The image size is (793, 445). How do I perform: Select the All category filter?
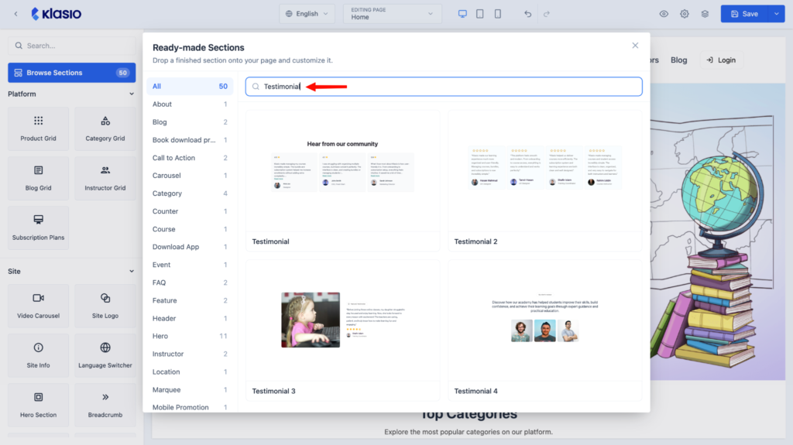(190, 87)
